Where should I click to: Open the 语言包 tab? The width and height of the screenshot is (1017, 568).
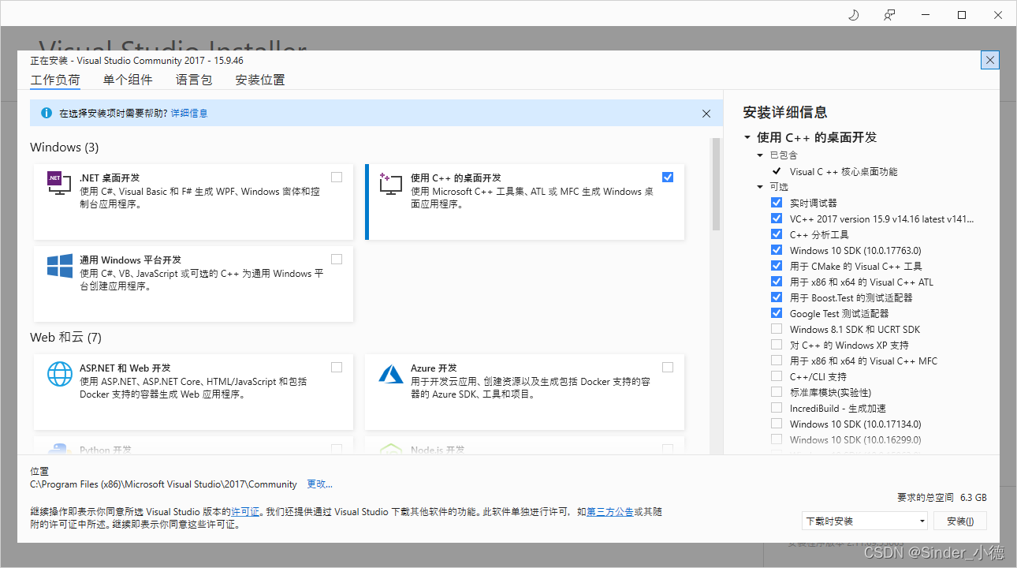[194, 80]
